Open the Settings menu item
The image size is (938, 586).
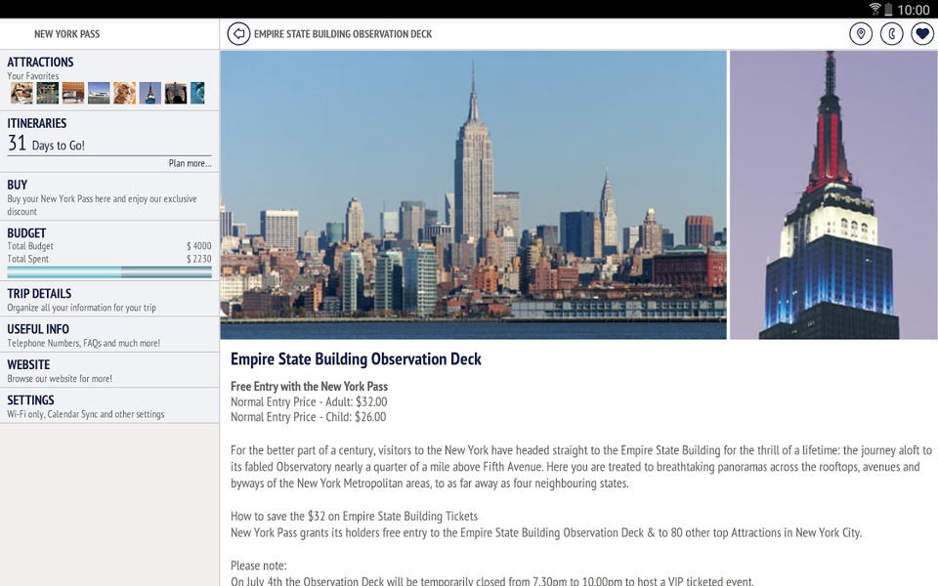[109, 406]
